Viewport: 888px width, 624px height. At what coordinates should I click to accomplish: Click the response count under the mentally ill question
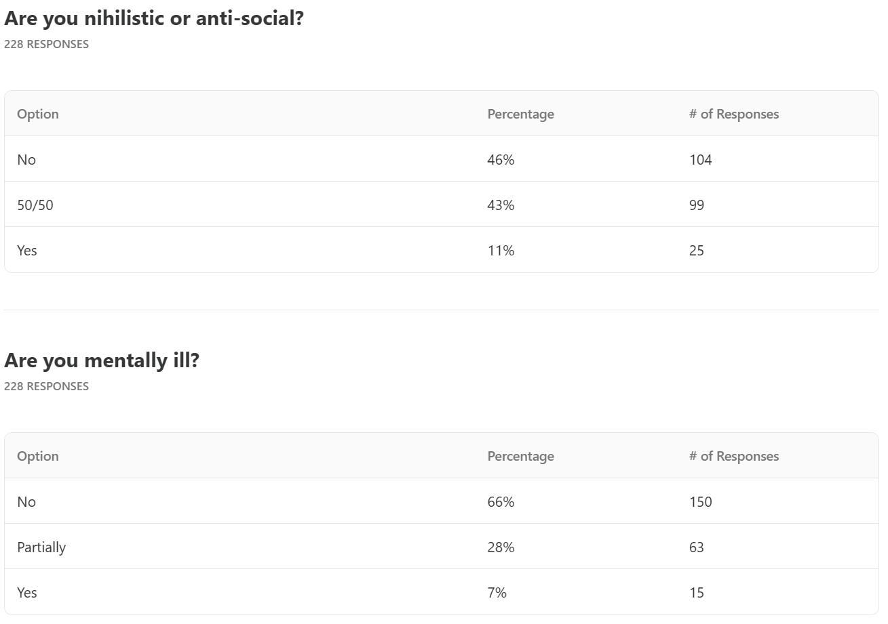click(46, 386)
